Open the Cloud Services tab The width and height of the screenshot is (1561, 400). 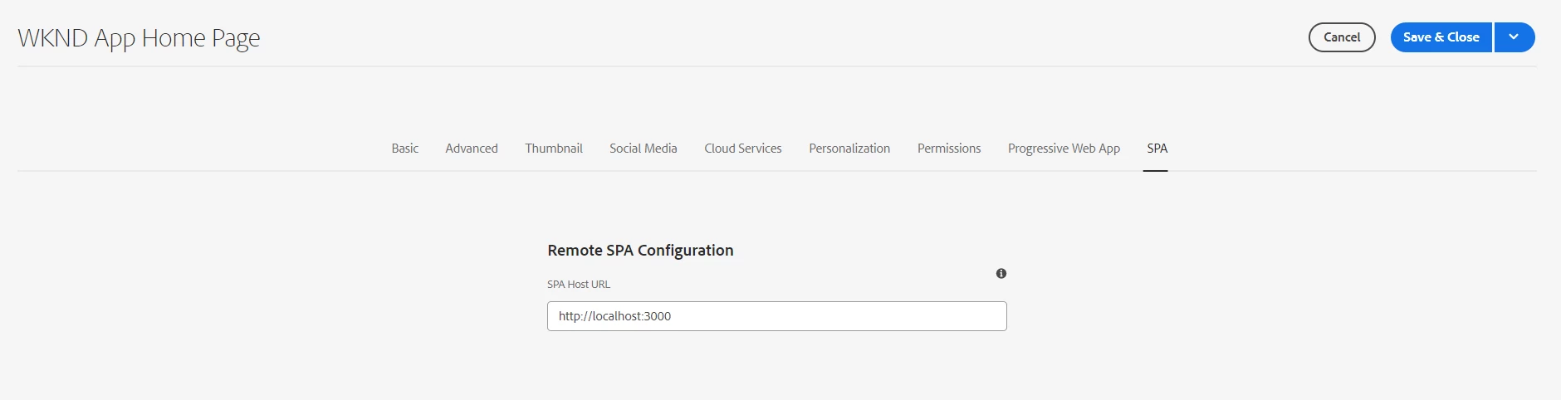(743, 149)
